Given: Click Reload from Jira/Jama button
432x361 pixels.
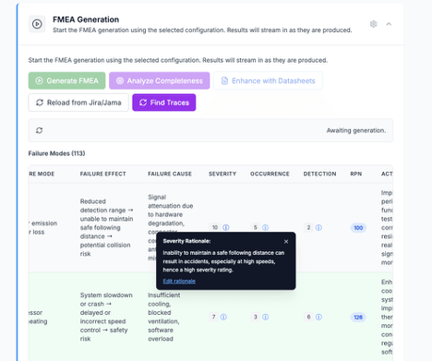Looking at the screenshot, I should [x=78, y=102].
